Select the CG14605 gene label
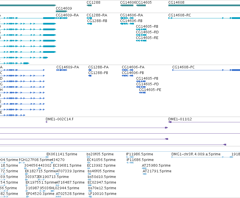The image size is (240, 198). pos(144,3)
